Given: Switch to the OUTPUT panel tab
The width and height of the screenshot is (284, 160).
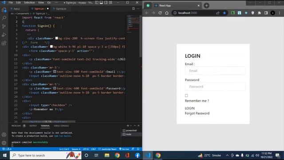Looking at the screenshot, I should click(33, 126).
